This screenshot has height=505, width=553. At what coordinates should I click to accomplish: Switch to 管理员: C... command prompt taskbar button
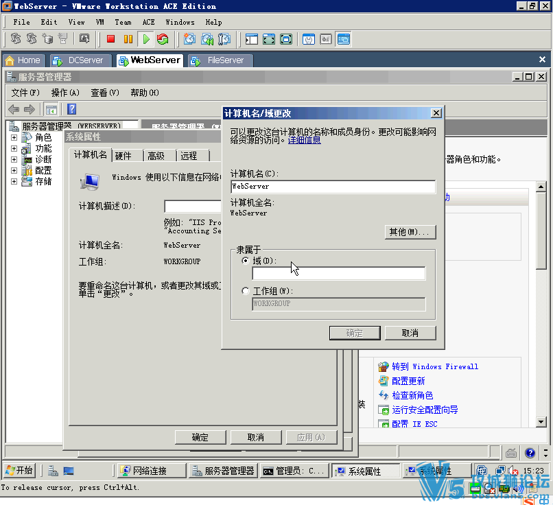[294, 471]
